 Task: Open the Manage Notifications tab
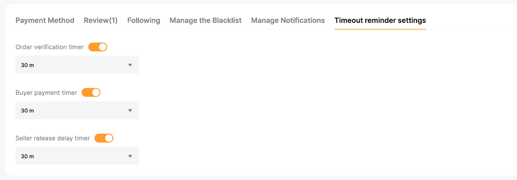[x=288, y=20]
